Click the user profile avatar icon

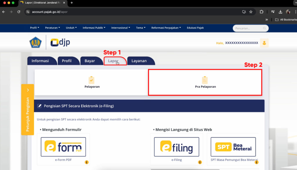264,43
